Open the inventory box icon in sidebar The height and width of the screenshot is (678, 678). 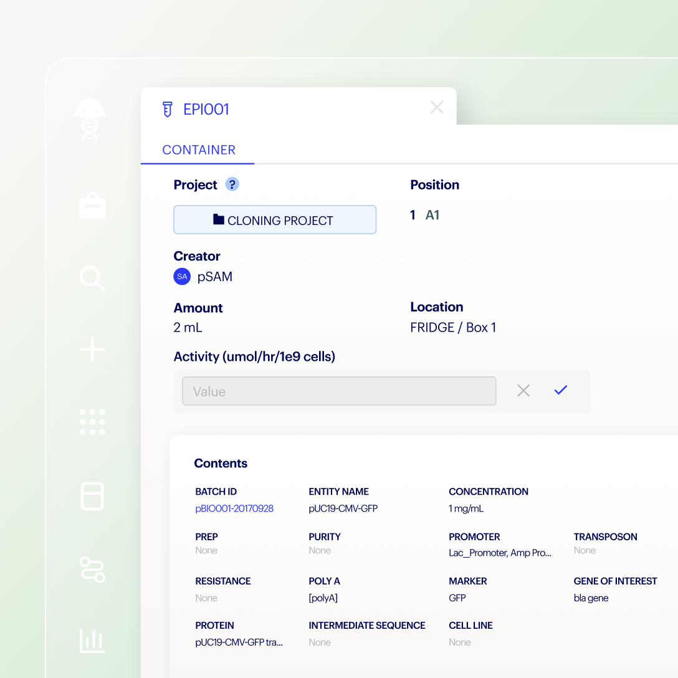coord(92,496)
